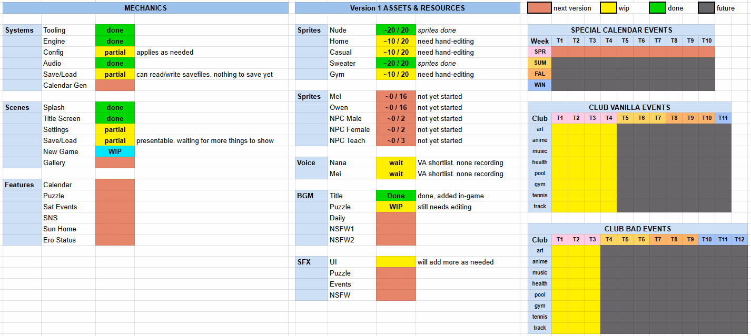
Task: Select the SPECIAL CALENDAR EVENTS title cell
Action: click(621, 30)
